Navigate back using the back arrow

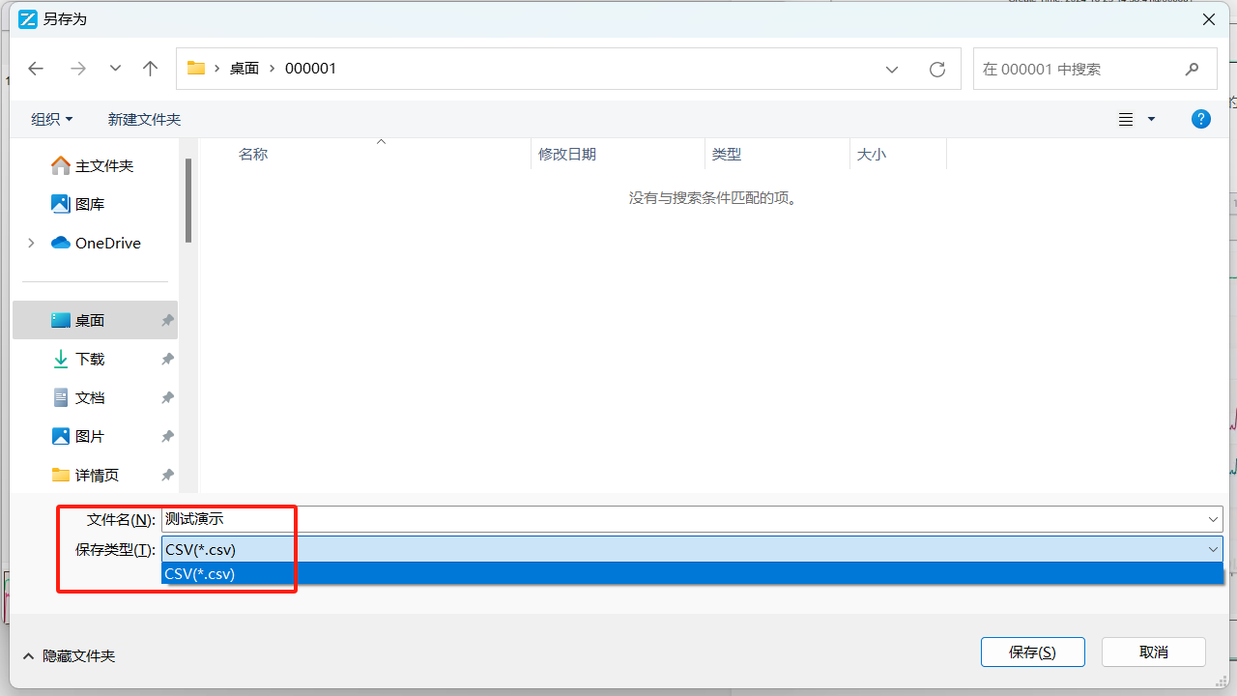tap(36, 68)
